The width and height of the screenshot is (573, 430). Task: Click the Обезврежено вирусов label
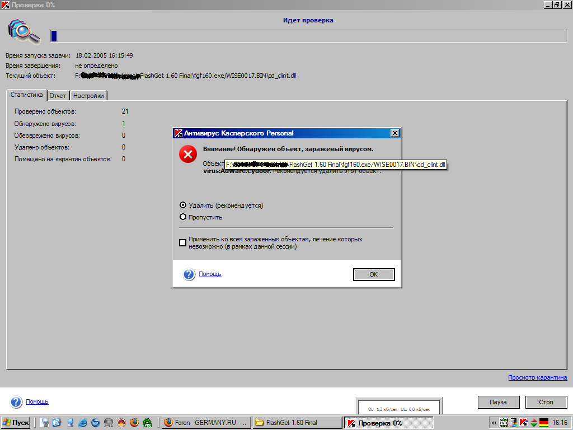tap(47, 135)
